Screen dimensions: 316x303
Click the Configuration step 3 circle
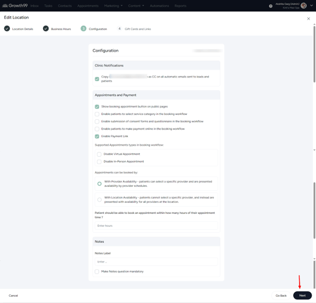point(84,28)
